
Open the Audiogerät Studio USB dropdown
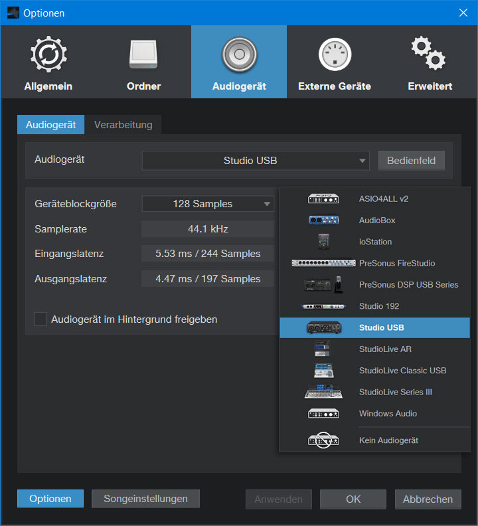(x=256, y=160)
